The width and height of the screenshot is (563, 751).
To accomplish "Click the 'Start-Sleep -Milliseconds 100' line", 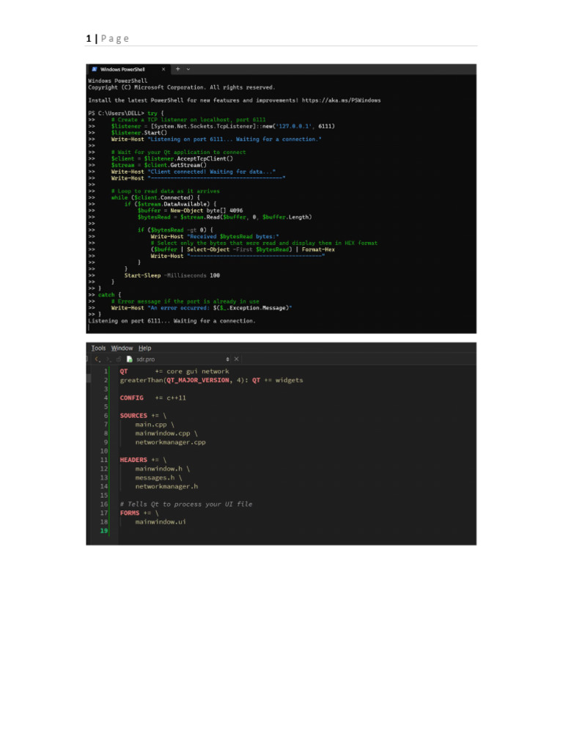I will [x=172, y=276].
